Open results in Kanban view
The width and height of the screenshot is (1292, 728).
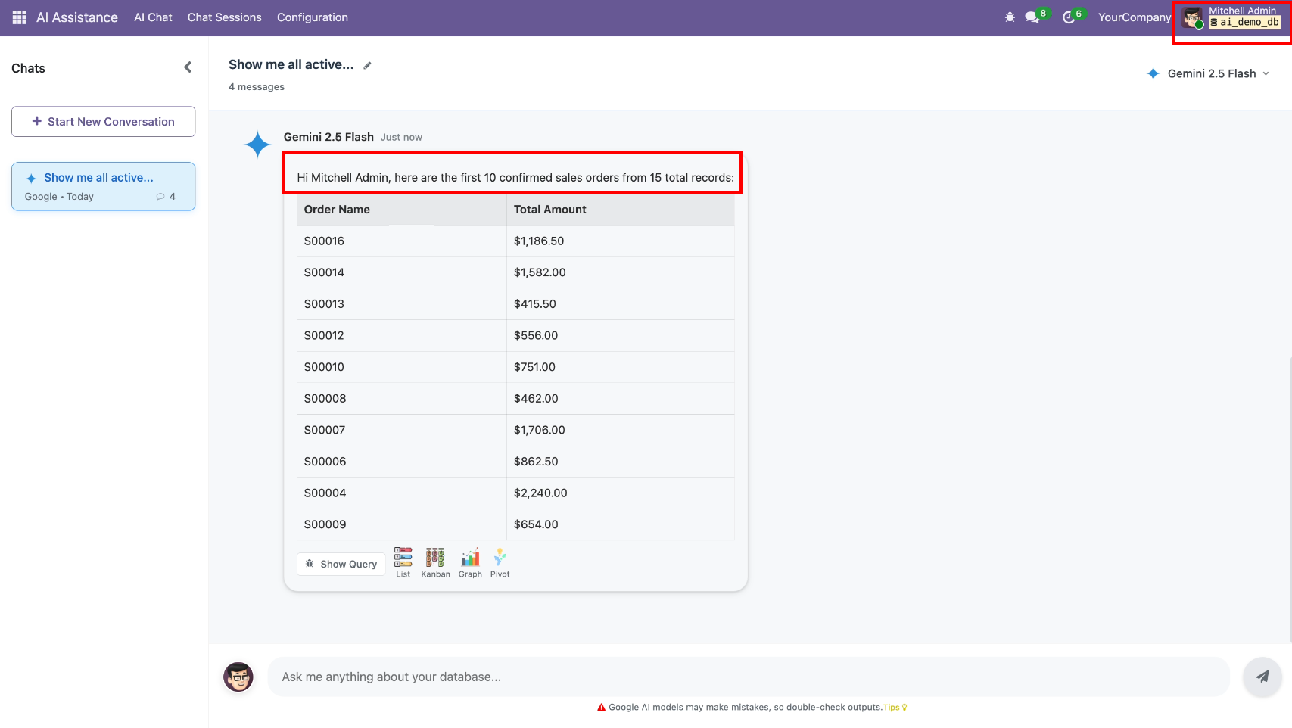[435, 563]
